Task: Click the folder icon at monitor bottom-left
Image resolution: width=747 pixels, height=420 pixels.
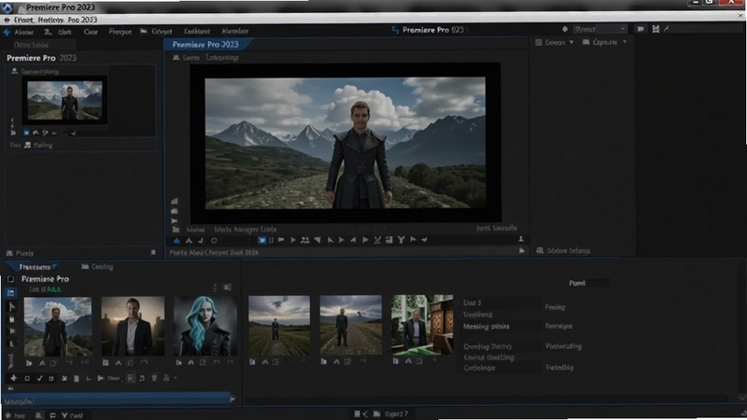Action: [x=176, y=230]
